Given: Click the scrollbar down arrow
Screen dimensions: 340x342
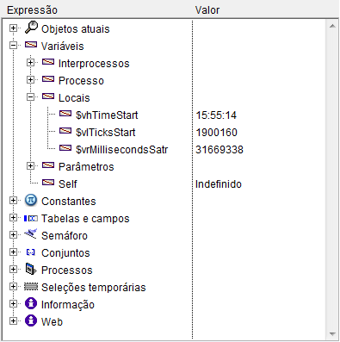Looking at the screenshot, I should pos(332,334).
